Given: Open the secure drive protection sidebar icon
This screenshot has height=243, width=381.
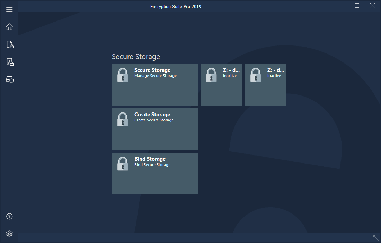Looking at the screenshot, I should [x=9, y=79].
